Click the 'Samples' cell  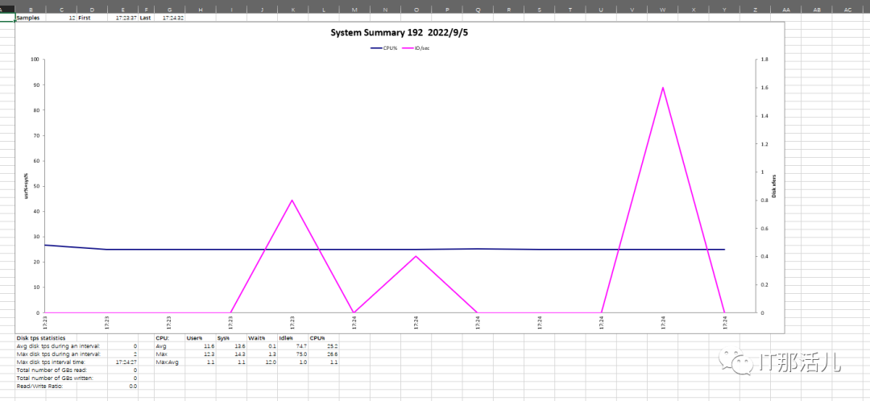(x=30, y=18)
